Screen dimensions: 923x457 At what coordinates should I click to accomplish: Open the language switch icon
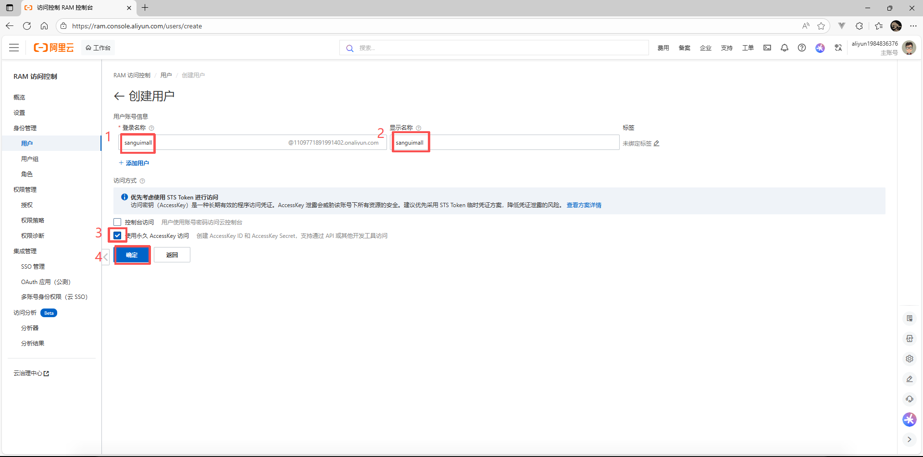coord(838,48)
